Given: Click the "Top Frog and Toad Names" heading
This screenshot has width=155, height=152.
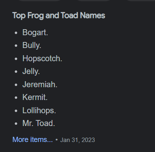Looking at the screenshot, I should [x=59, y=16].
